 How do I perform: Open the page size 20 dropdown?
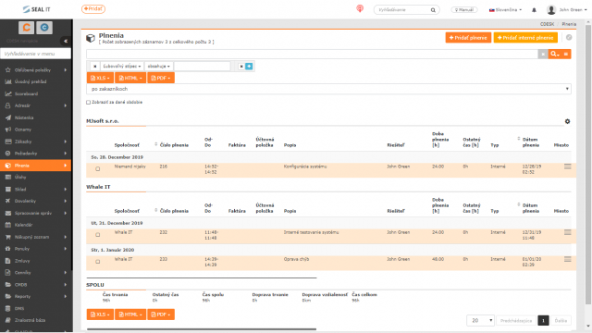[480, 321]
